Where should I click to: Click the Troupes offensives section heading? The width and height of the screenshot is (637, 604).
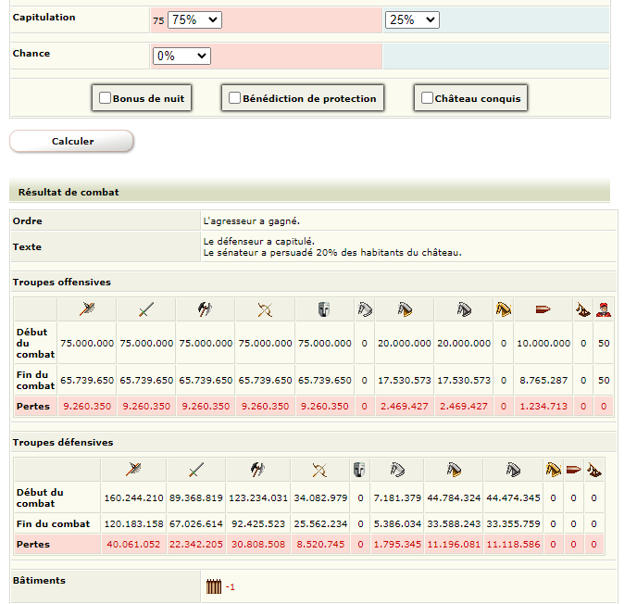tap(62, 283)
